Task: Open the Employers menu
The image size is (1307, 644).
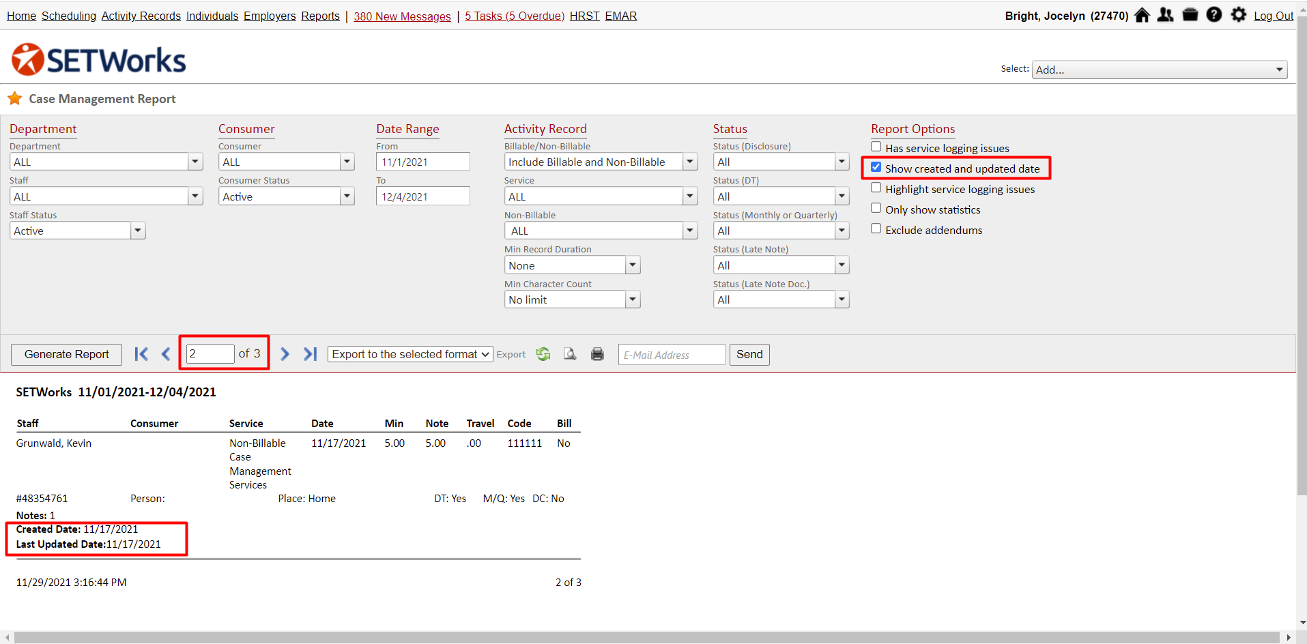Action: pos(270,16)
